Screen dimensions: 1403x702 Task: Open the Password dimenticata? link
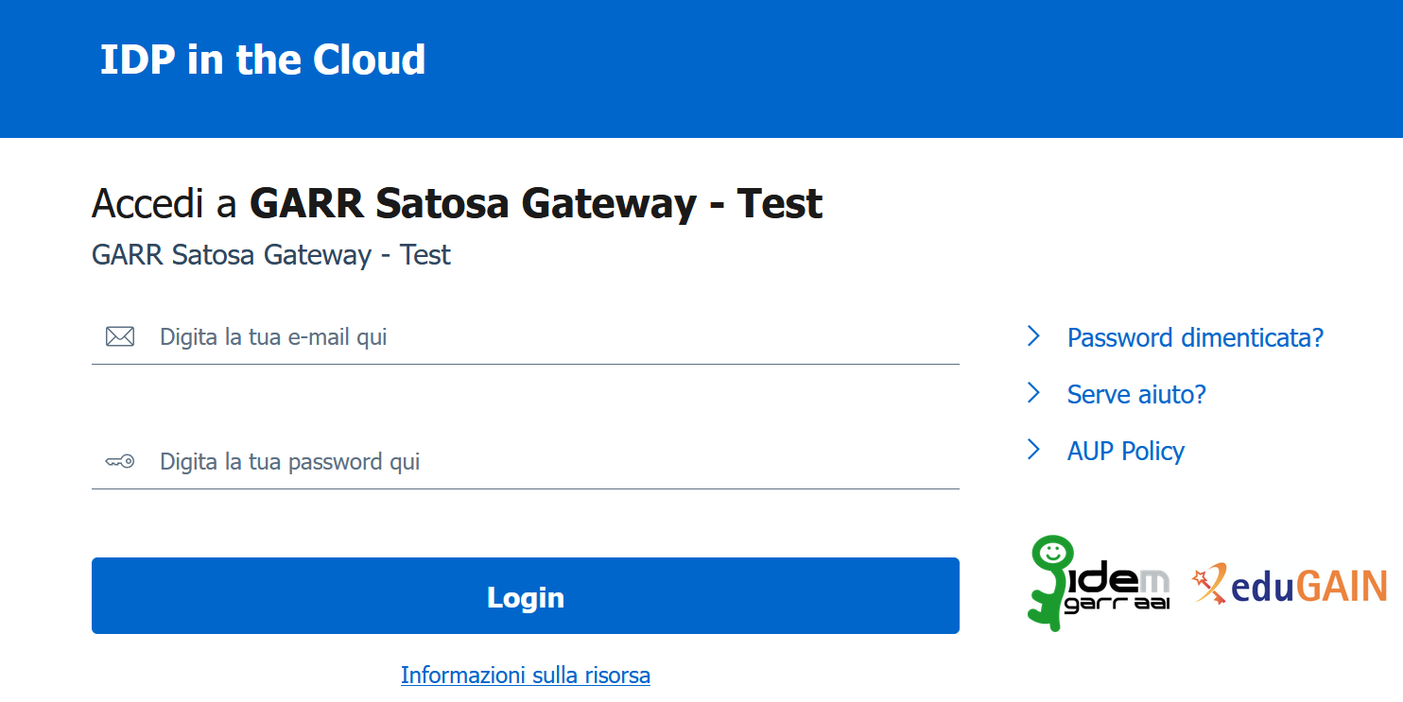1195,337
